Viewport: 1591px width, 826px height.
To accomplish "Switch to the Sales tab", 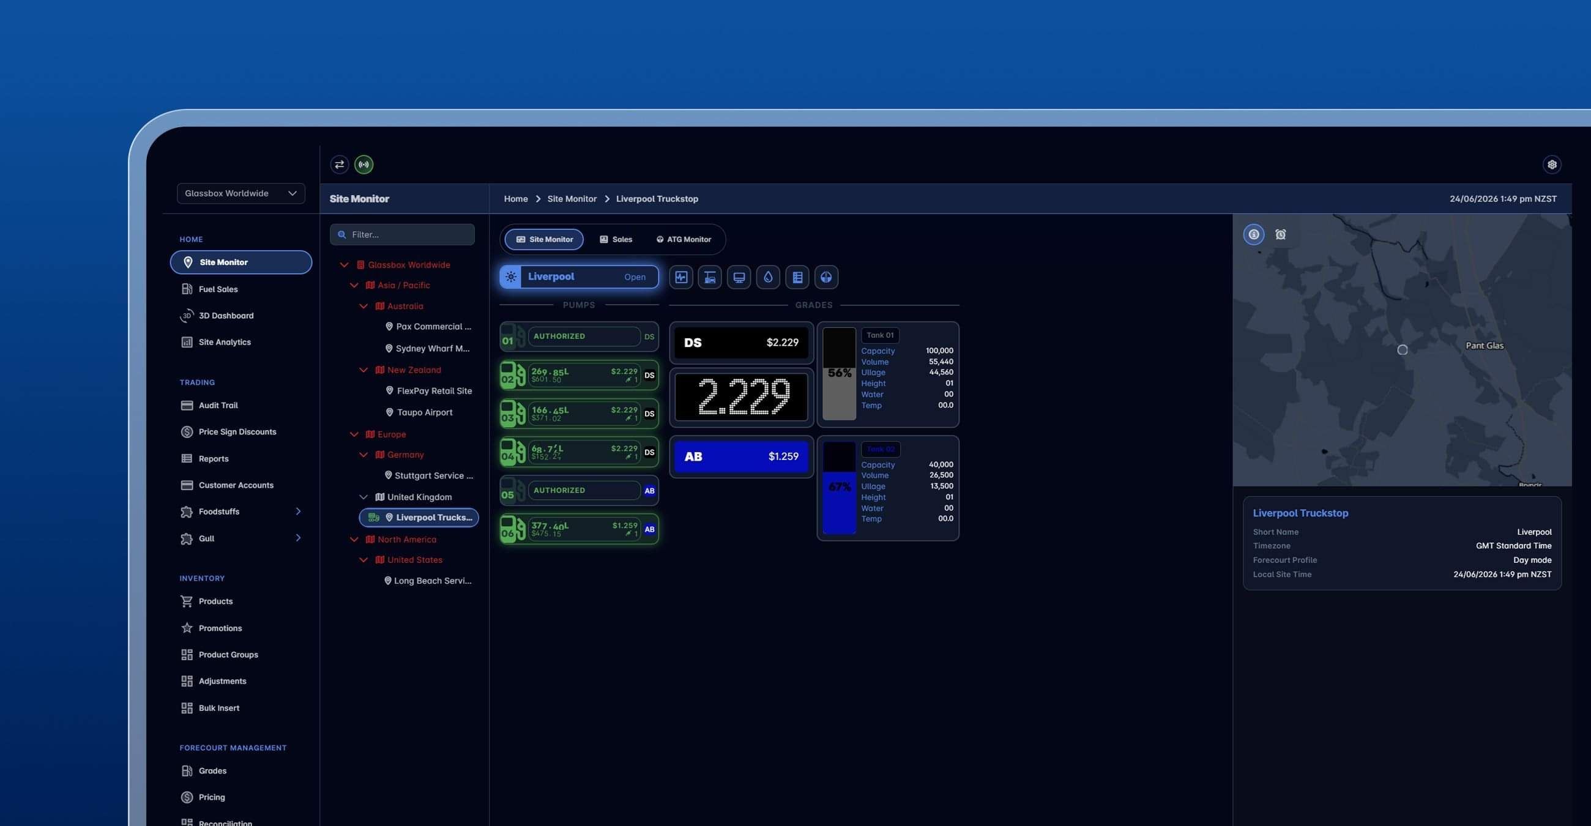I will tap(616, 239).
